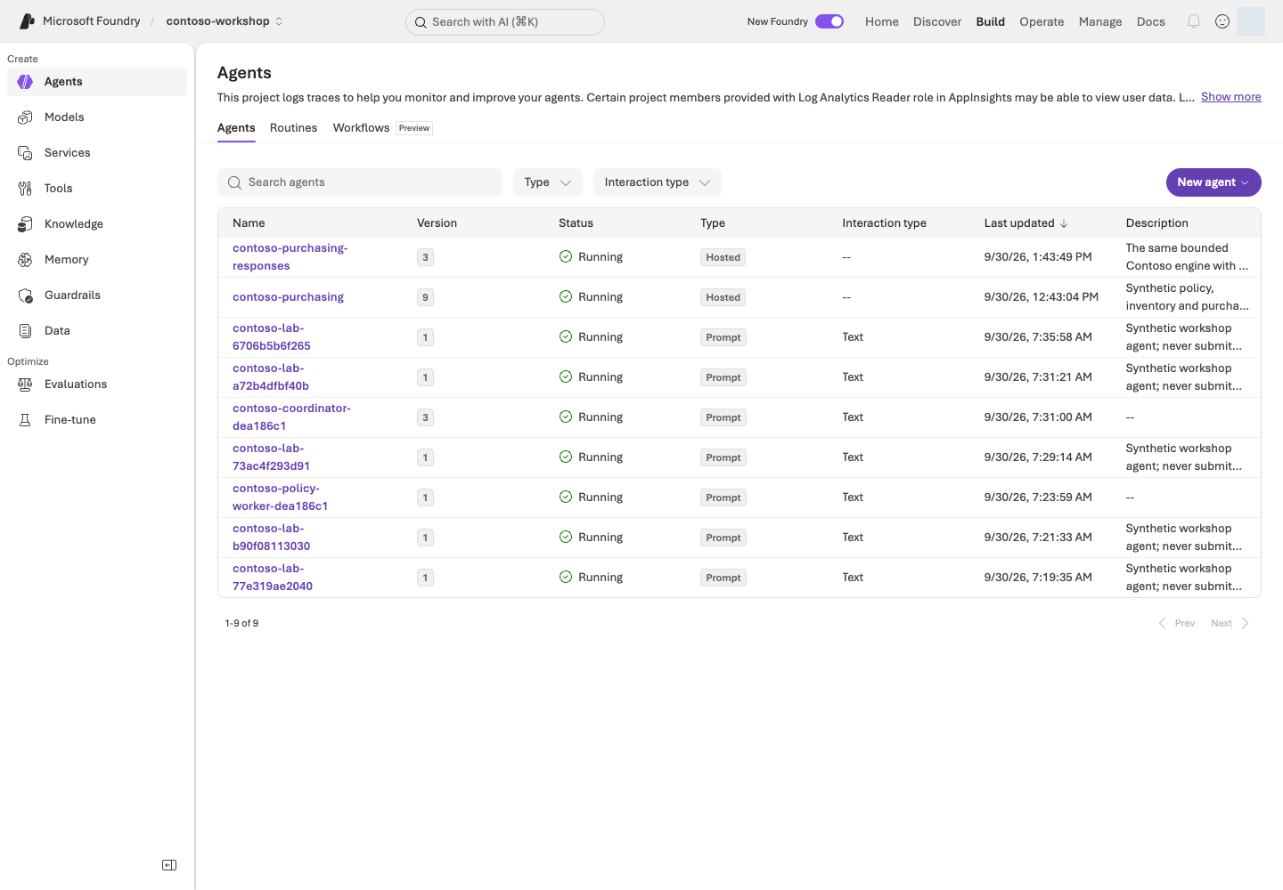Open the Build top navigation item
The image size is (1283, 890).
click(x=990, y=21)
